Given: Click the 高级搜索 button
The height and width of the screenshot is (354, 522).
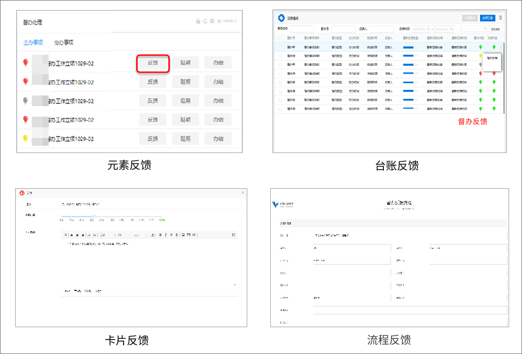Looking at the screenshot, I should pos(495,29).
